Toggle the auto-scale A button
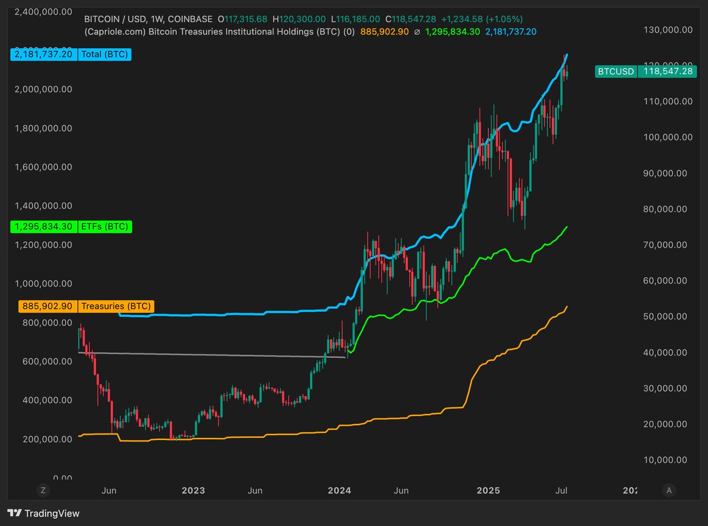Viewport: 708px width, 526px height. [669, 490]
